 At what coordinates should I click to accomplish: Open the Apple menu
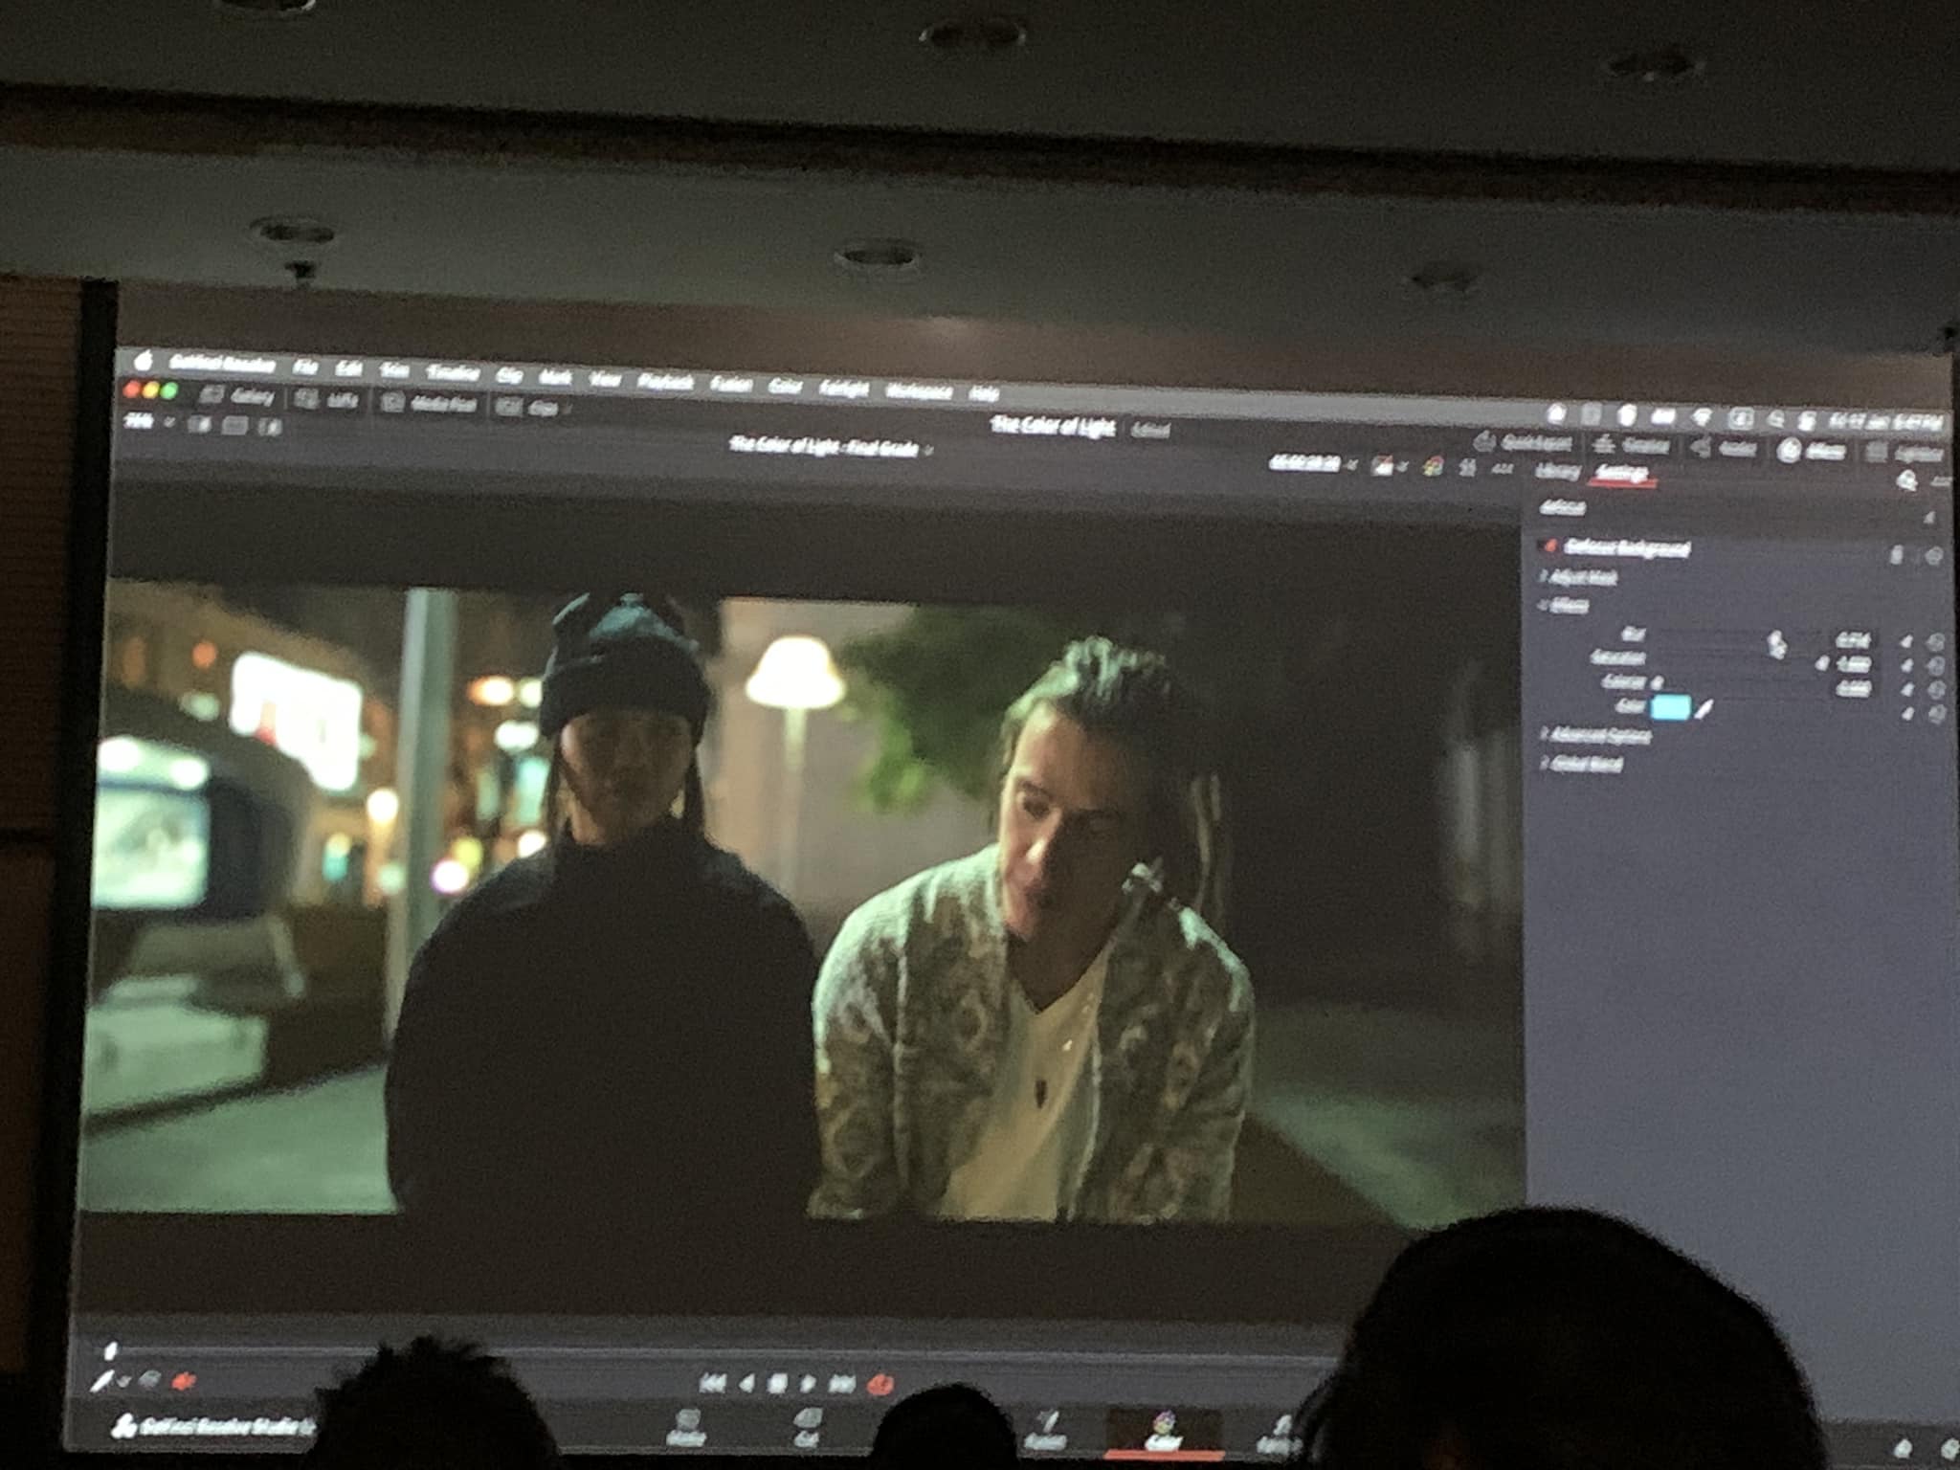(x=145, y=360)
